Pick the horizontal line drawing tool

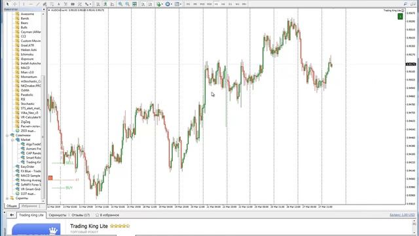(x=31, y=4)
